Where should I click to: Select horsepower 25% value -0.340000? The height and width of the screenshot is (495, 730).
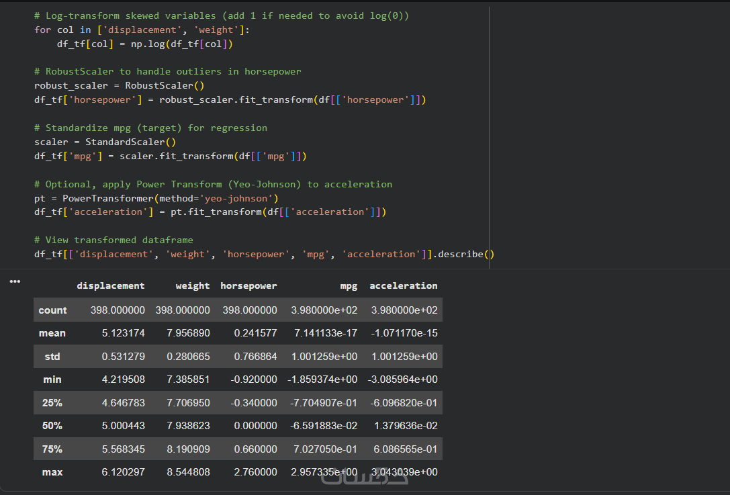[254, 402]
